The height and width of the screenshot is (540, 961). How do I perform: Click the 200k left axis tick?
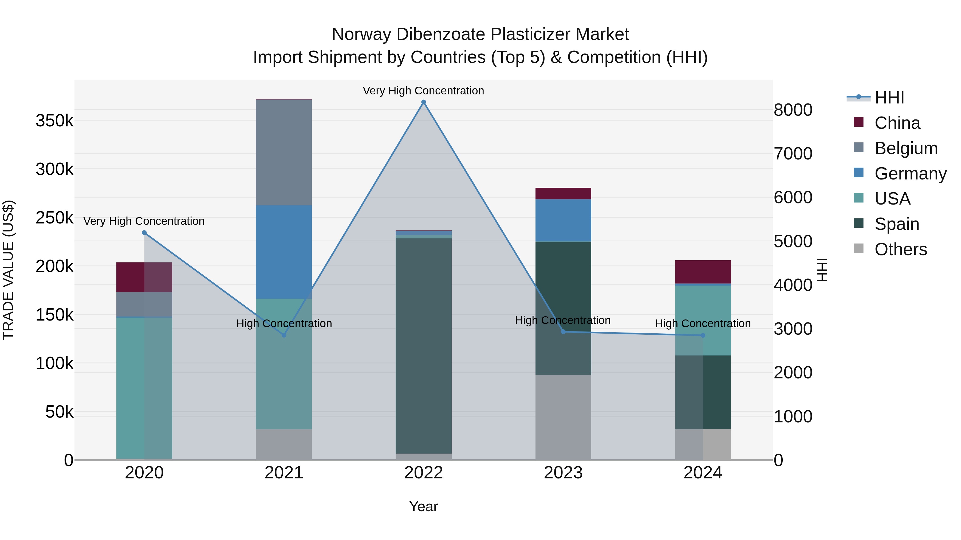[x=54, y=266]
